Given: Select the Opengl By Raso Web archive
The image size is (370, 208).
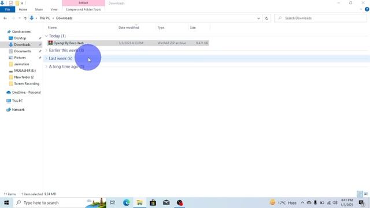Looking at the screenshot, I should coord(128,43).
